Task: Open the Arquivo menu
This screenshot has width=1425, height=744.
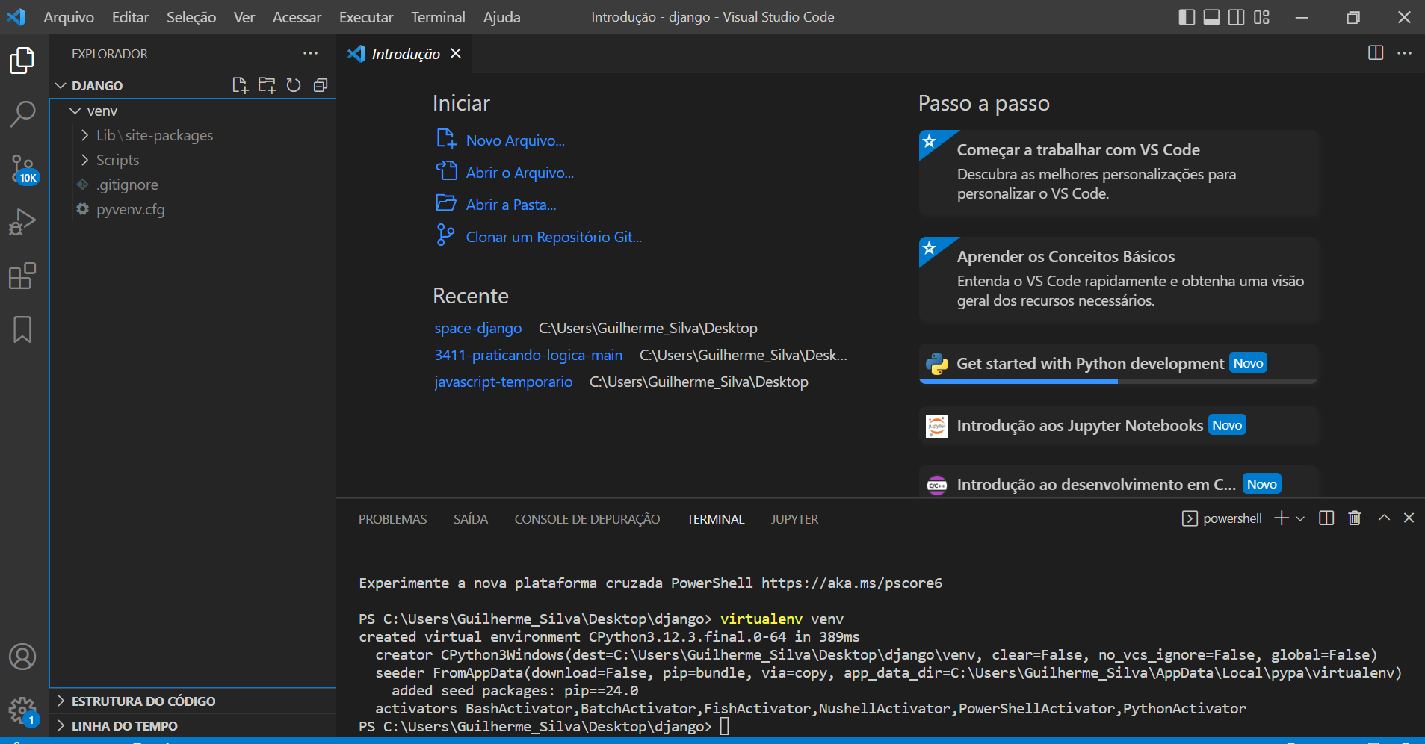Action: pyautogui.click(x=69, y=17)
